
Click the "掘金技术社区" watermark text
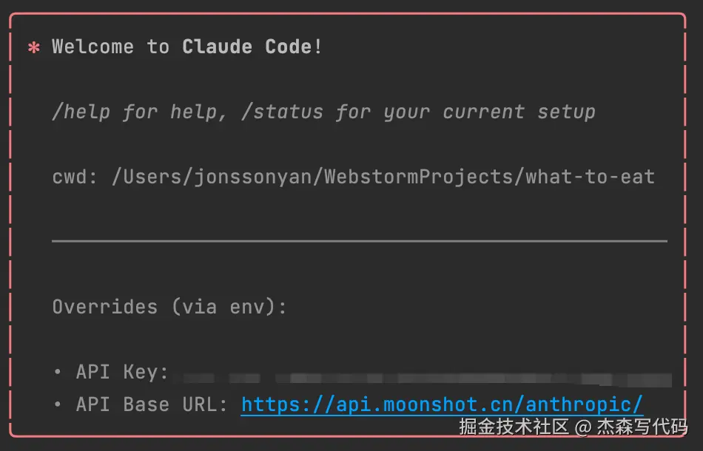tap(514, 427)
